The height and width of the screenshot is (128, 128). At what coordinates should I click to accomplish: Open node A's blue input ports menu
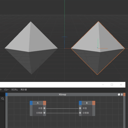(31, 103)
